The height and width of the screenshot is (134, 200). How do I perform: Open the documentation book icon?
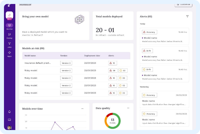pyautogui.click(x=9, y=120)
